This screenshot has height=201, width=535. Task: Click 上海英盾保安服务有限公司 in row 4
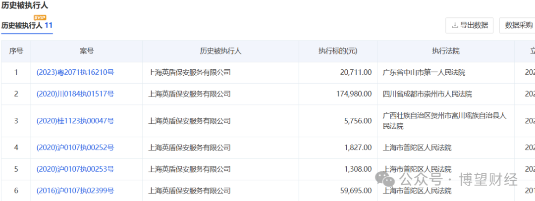click(x=189, y=148)
